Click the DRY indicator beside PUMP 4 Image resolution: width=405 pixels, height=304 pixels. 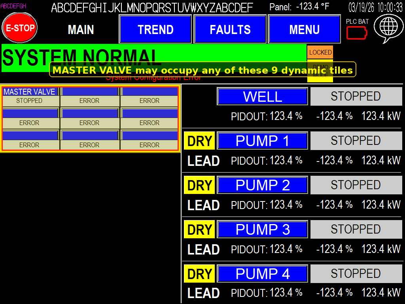point(199,274)
